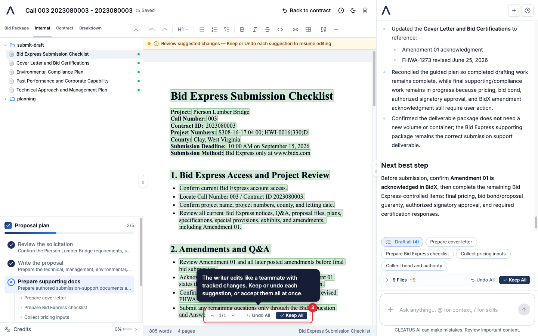538x336 pixels.
Task: Switch to the Internal tab
Action: pos(43,28)
